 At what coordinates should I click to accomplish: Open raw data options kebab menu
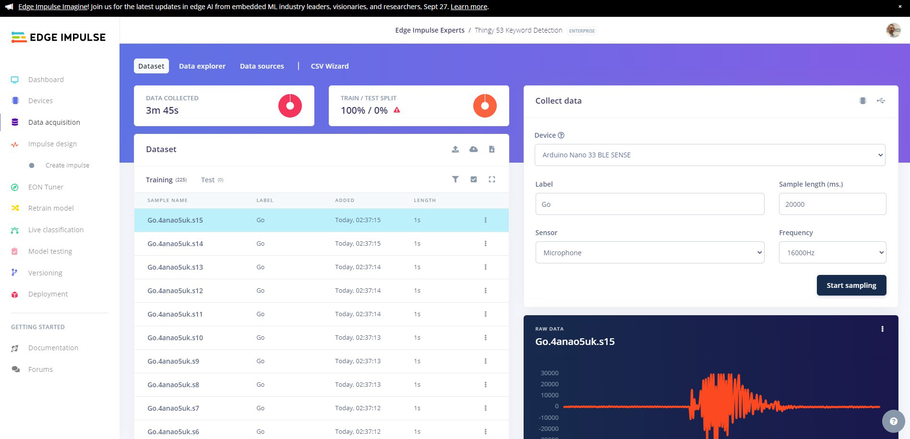tap(882, 329)
